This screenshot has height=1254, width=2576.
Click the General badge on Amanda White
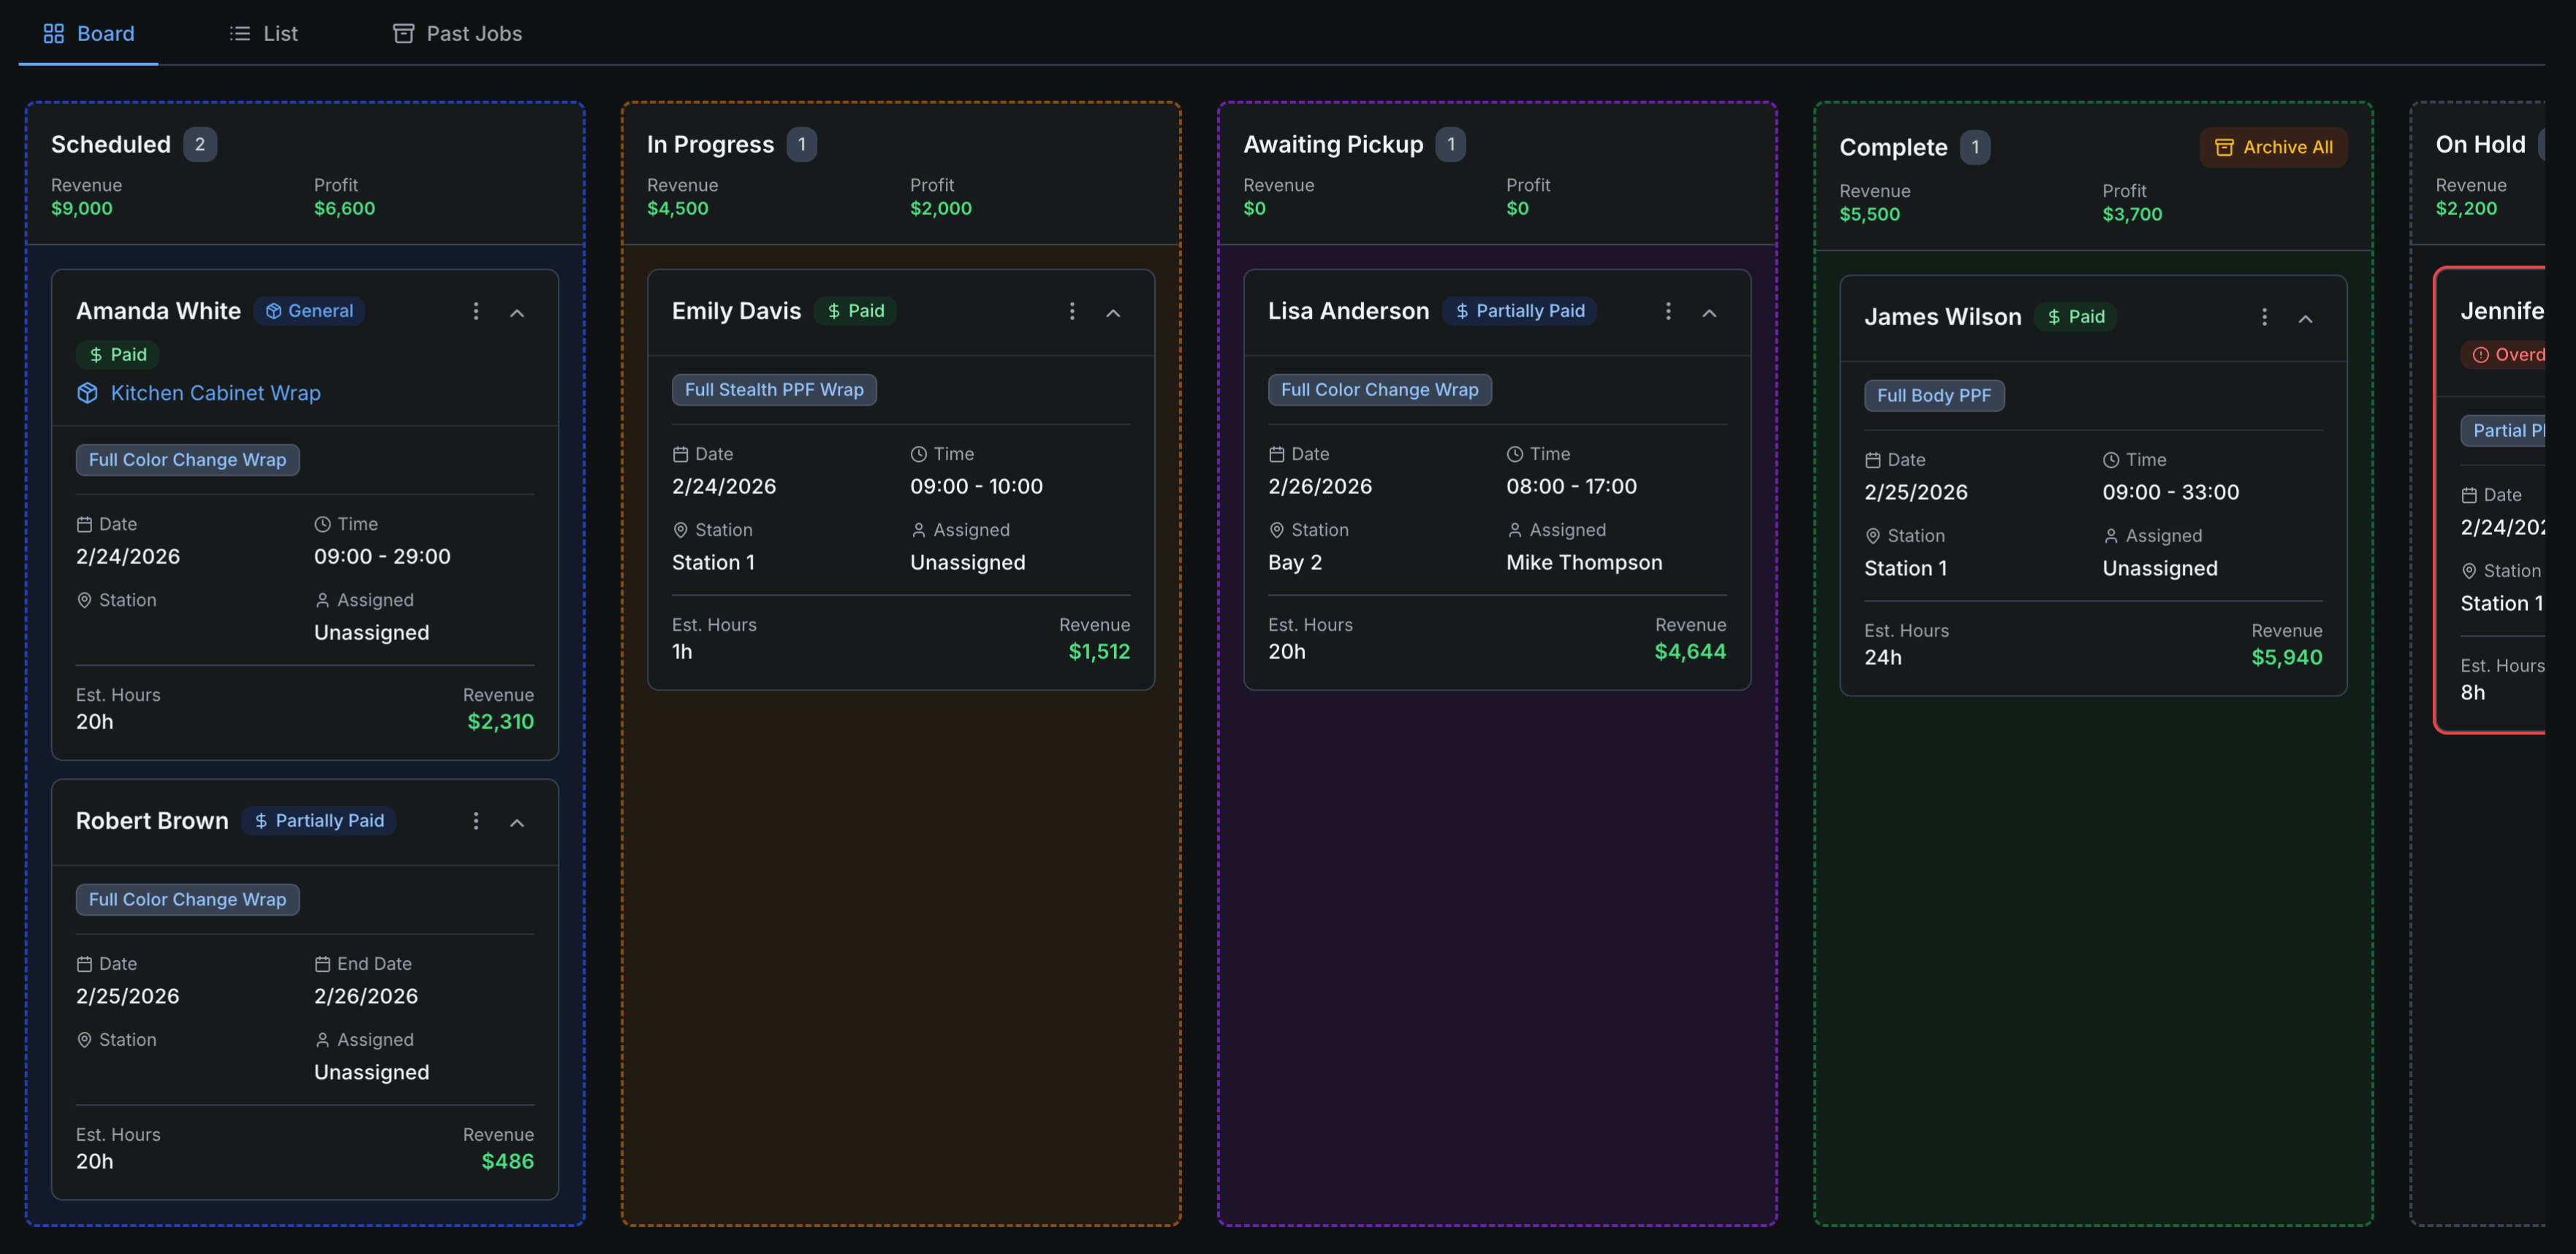coord(309,311)
